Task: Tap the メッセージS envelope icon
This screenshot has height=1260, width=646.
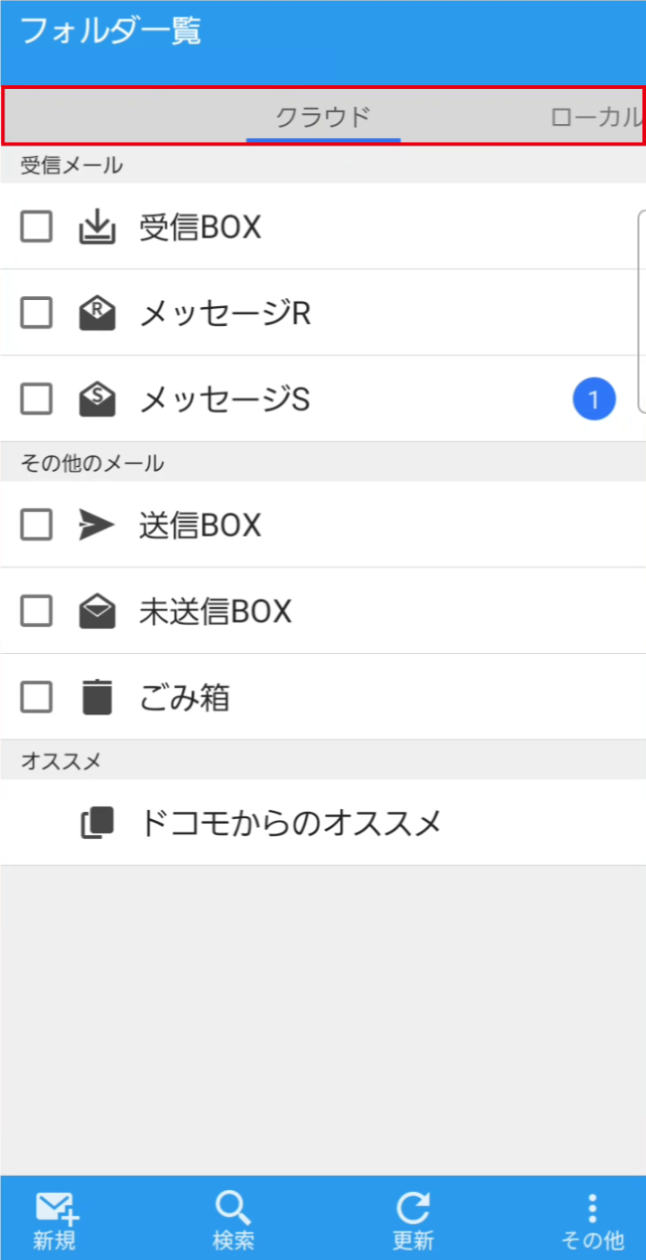Action: tap(97, 400)
